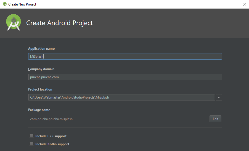Edit the package name with Edit button
249x151 pixels.
coord(215,119)
